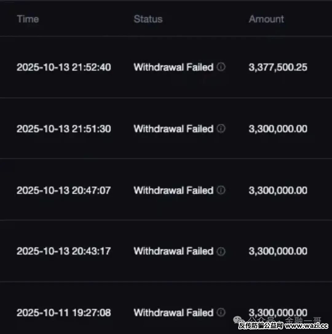The image size is (332, 334).
Task: Click the 2025-10-13 20:43:17 timestamp
Action: 64,251
